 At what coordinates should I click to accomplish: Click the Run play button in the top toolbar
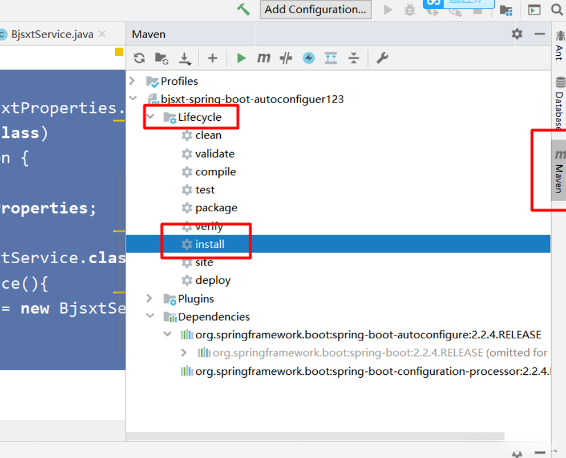389,10
